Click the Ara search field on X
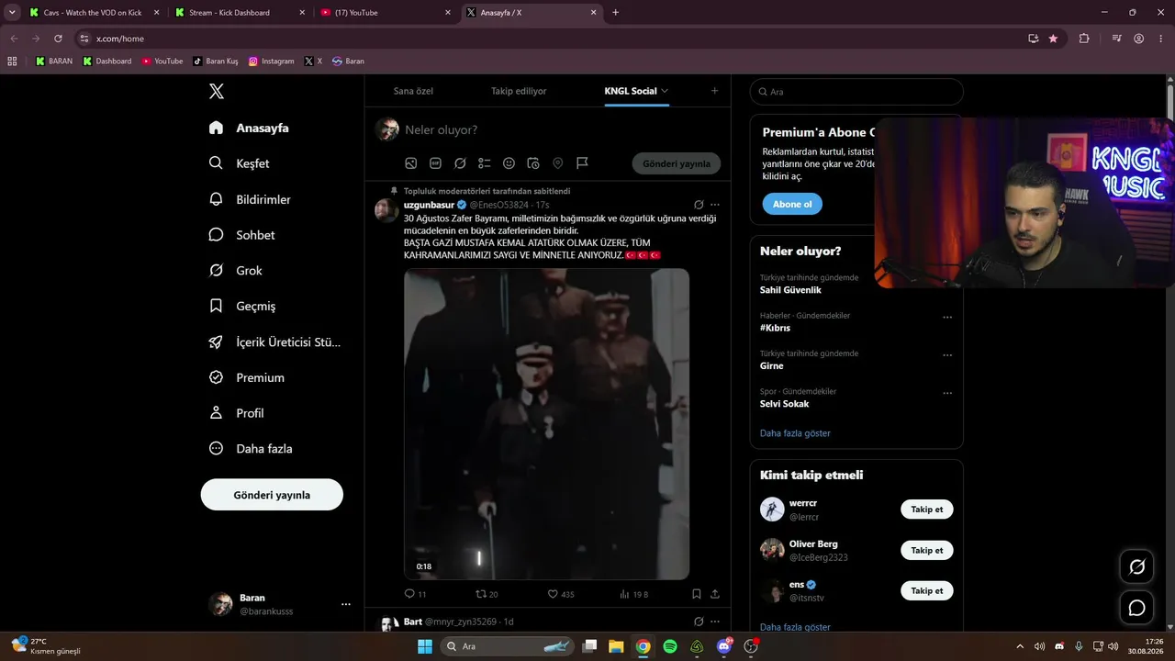The width and height of the screenshot is (1175, 661). pos(856,92)
